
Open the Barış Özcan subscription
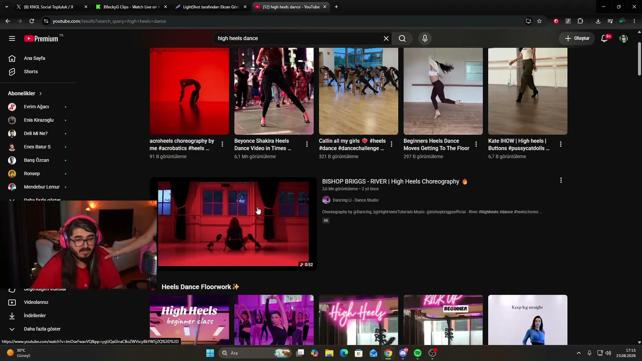pyautogui.click(x=36, y=160)
